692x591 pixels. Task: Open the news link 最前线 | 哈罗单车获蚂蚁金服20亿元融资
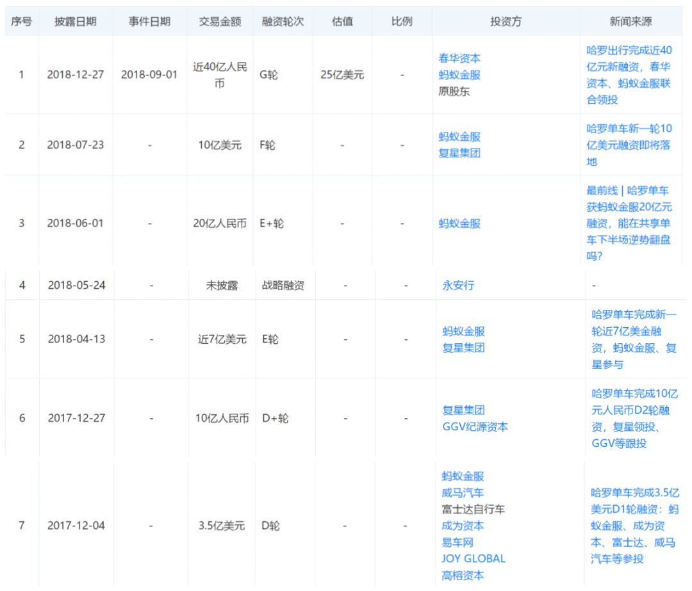coord(629,223)
